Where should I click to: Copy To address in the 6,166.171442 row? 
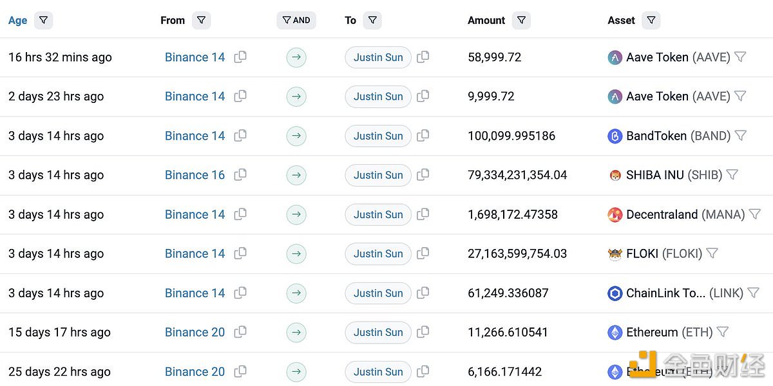tap(423, 371)
